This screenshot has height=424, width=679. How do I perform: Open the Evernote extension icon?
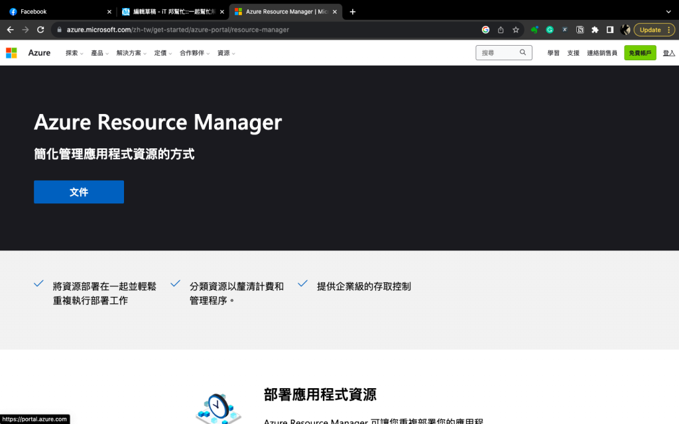[534, 30]
